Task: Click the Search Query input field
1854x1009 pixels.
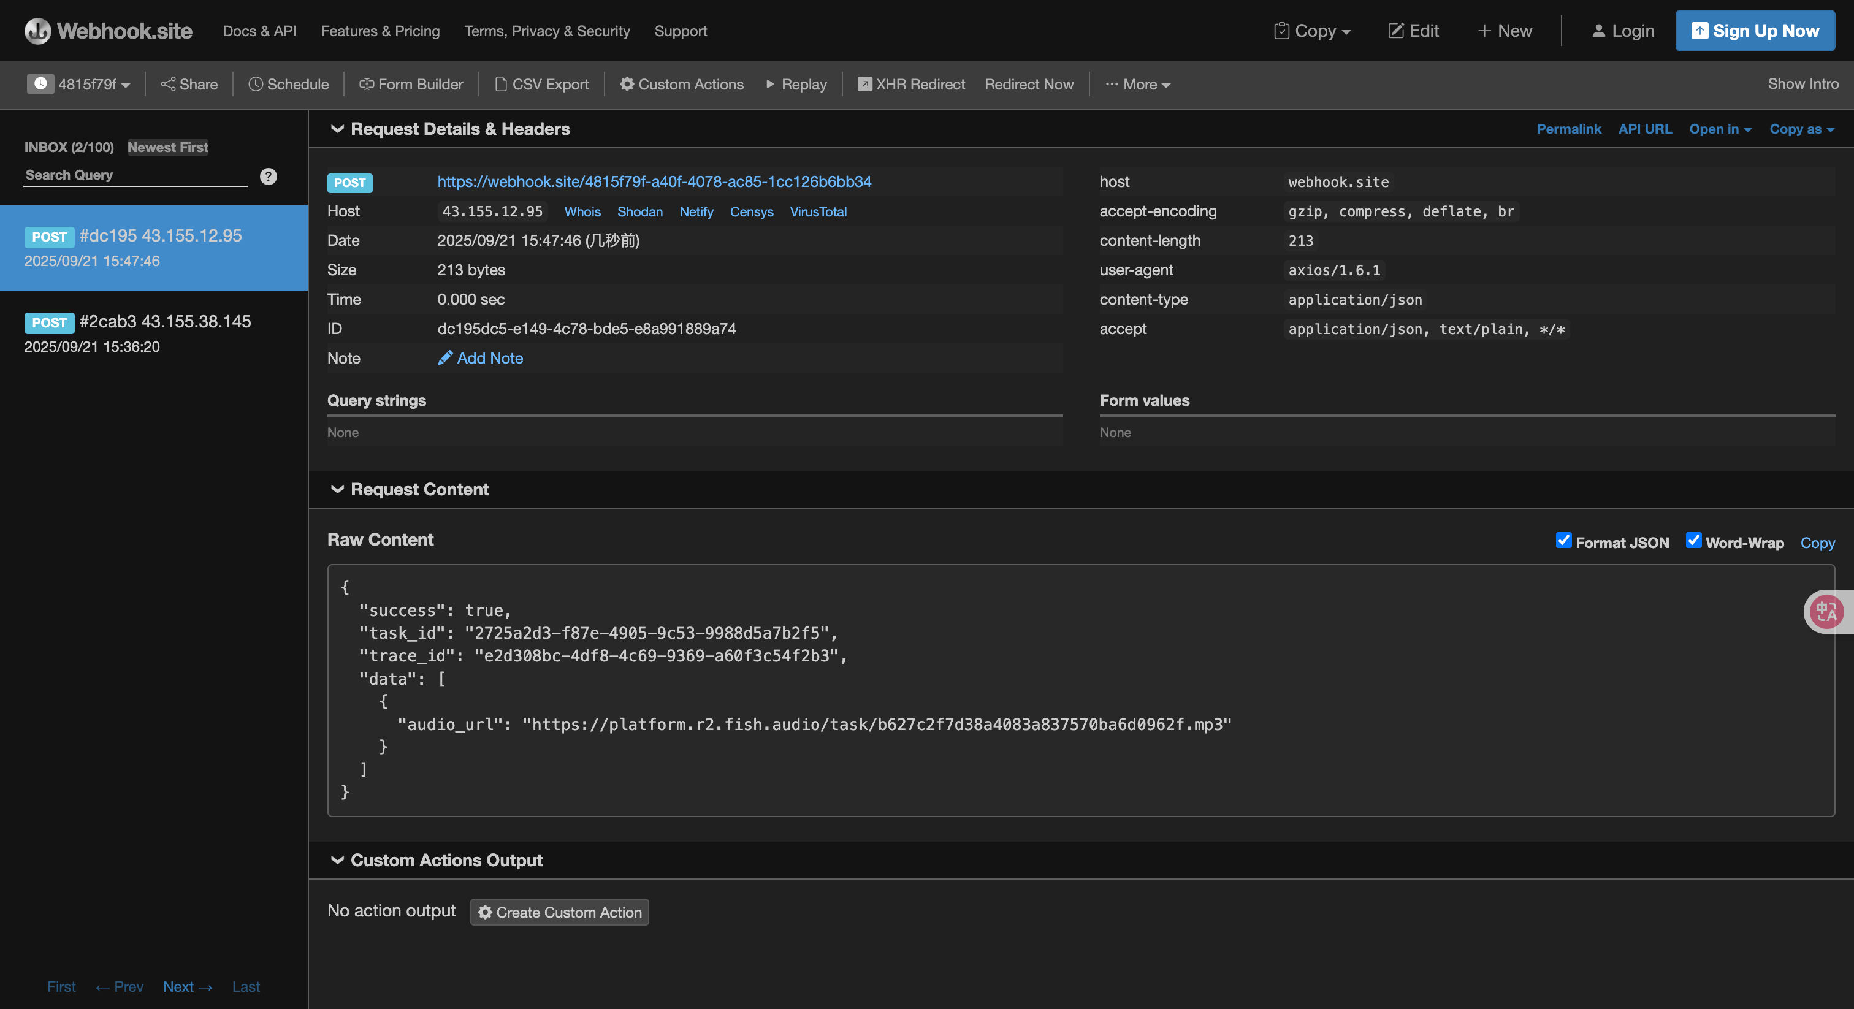Action: (135, 175)
